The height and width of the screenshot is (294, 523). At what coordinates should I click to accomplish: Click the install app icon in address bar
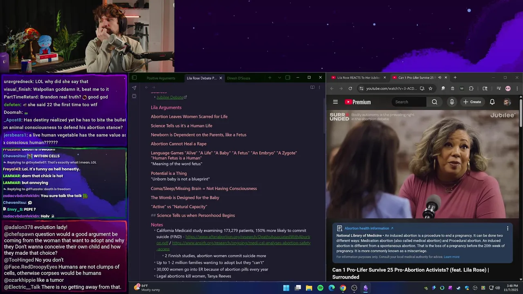click(422, 88)
